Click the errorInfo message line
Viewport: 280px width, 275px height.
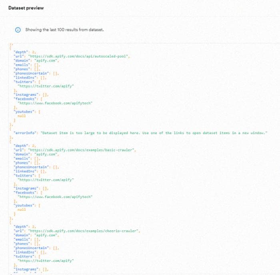point(140,133)
